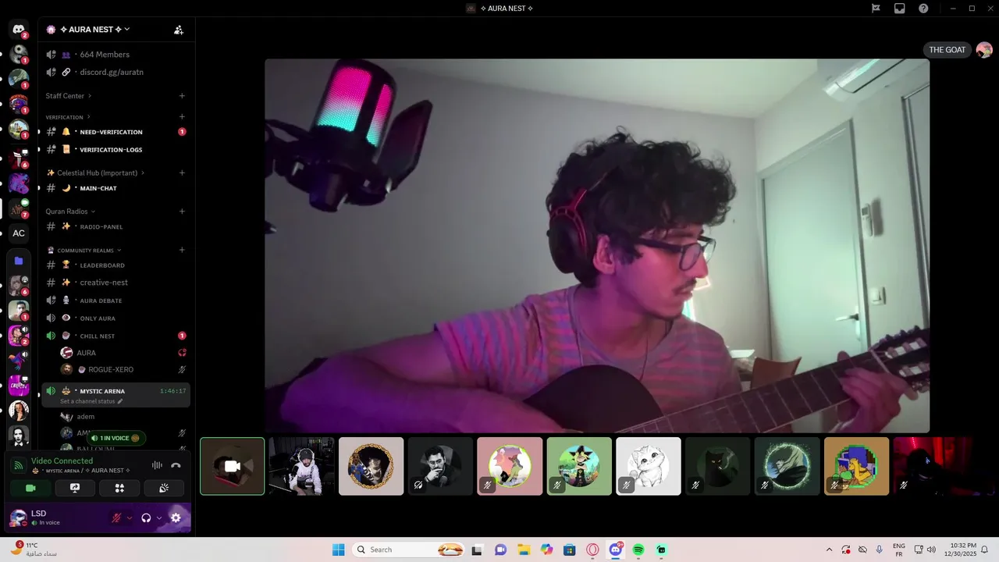Open user settings gear
The image size is (999, 562).
click(176, 518)
